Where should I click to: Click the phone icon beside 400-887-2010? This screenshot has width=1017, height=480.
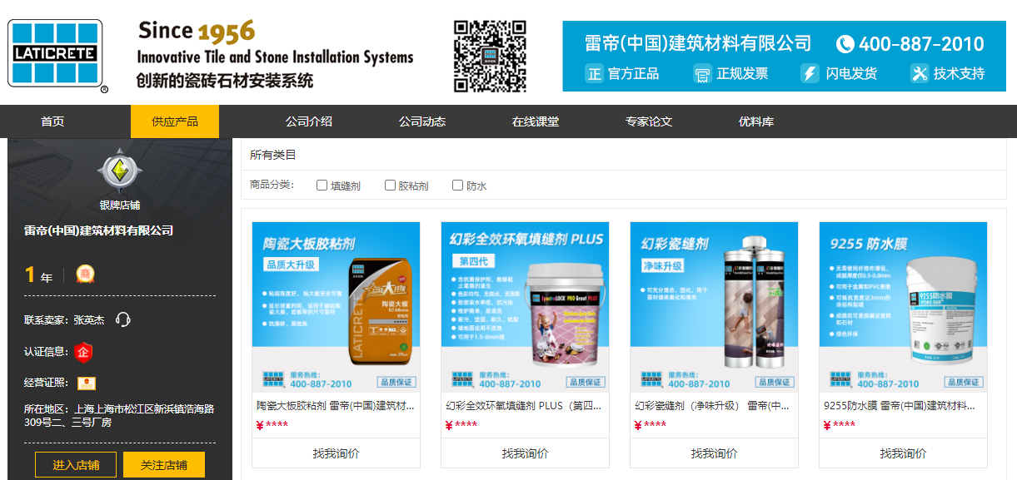point(845,44)
